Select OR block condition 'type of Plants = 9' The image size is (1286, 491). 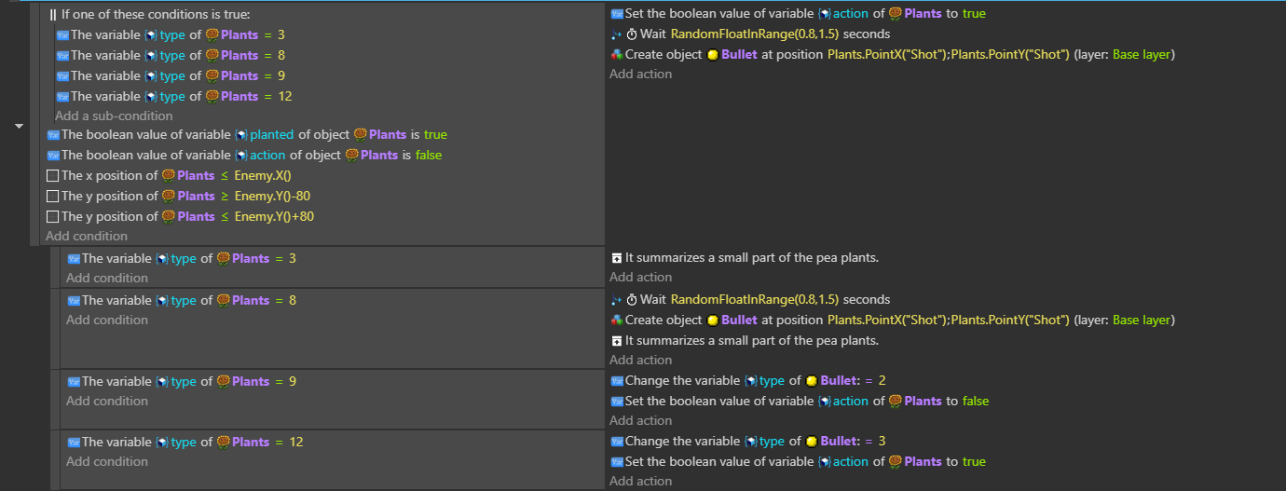pyautogui.click(x=171, y=76)
